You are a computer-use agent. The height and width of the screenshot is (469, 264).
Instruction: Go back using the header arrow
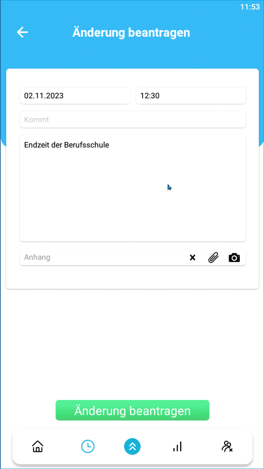click(x=23, y=33)
